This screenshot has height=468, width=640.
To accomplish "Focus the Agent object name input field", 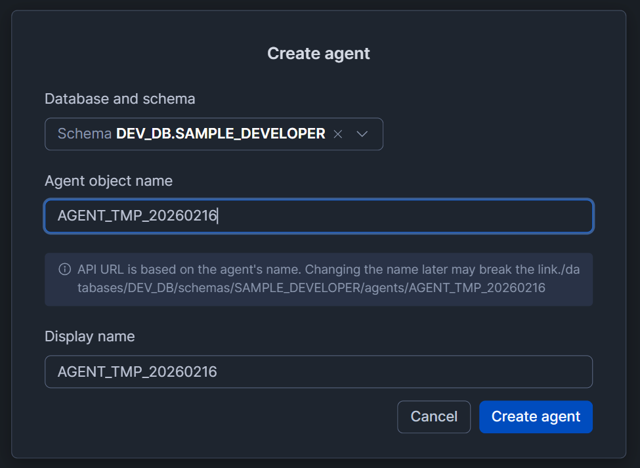I will click(x=394, y=216).
